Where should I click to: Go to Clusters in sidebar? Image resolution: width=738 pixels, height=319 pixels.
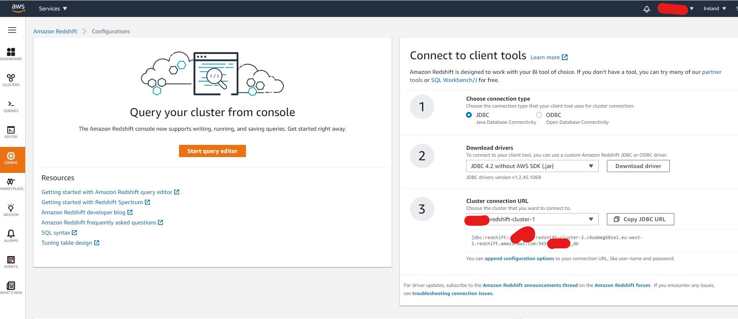(x=11, y=80)
